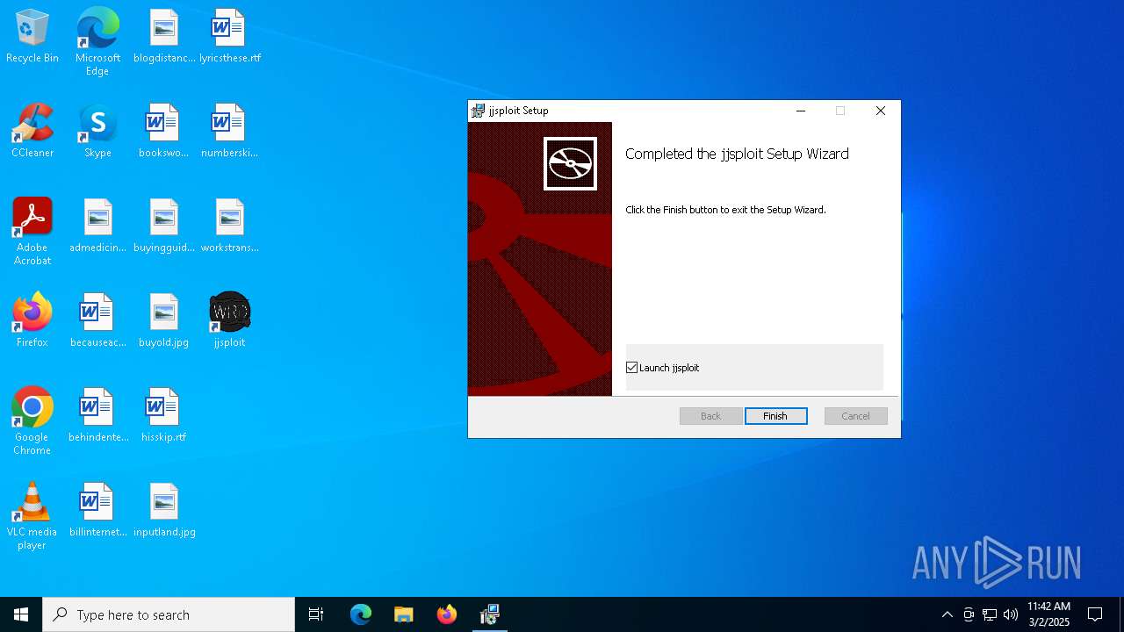Open Task View from the taskbar
Viewport: 1124px width, 632px height.
click(x=316, y=614)
